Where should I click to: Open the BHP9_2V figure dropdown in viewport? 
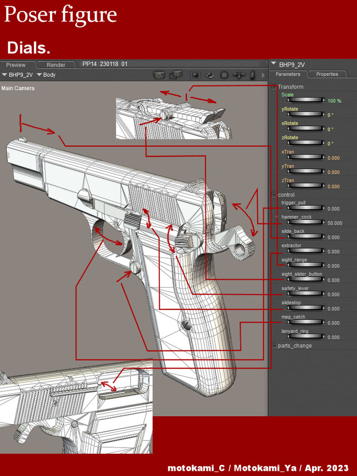point(17,75)
